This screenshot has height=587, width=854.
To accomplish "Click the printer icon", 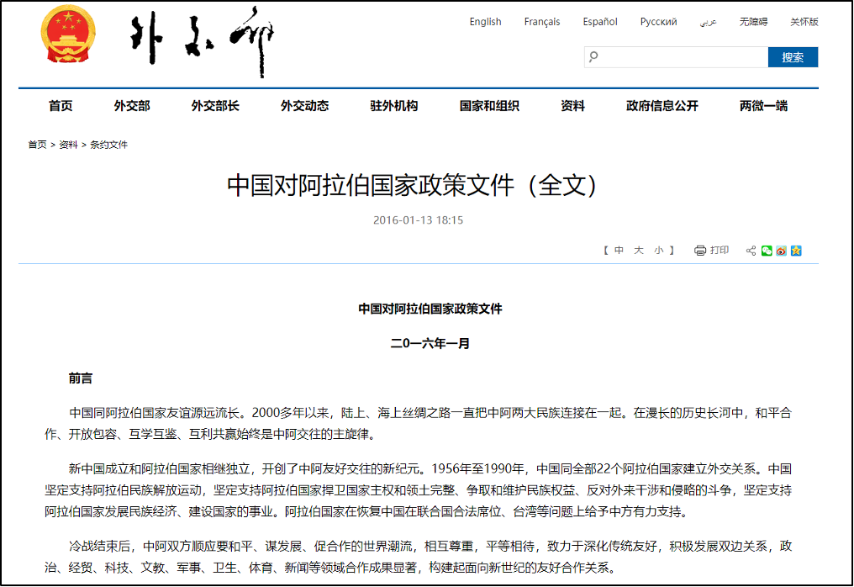I will tap(699, 251).
